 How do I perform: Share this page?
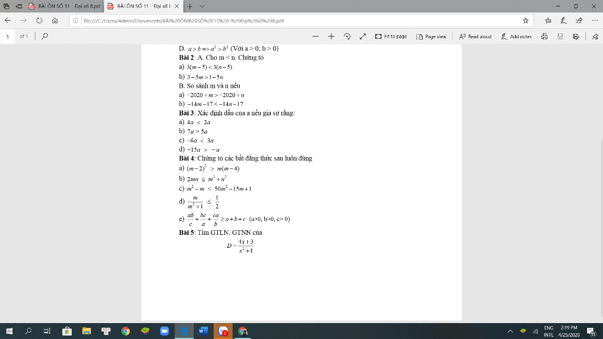[579, 21]
